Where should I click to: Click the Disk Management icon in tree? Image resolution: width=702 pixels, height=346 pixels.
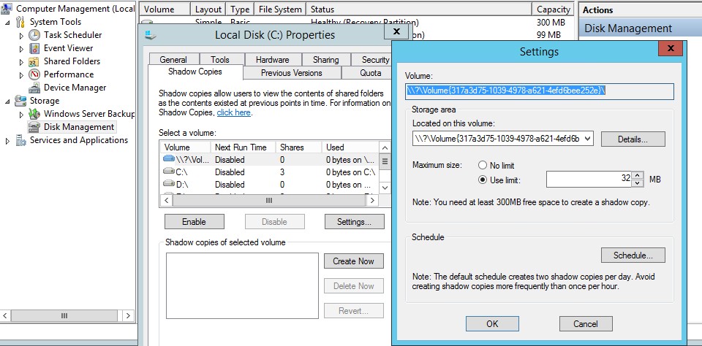[x=34, y=127]
